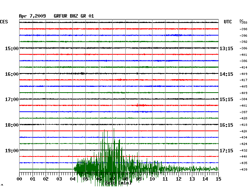Viewport: 249px width, 189px height.
Task: Click the minute-axis tick label "14"
Action: tap(205, 179)
